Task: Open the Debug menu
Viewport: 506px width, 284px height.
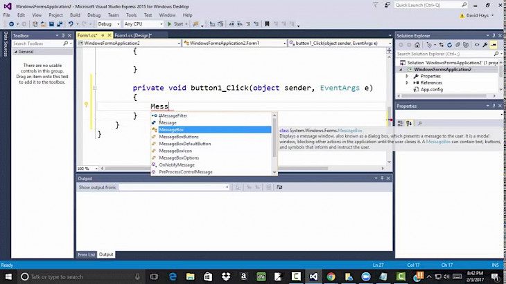Action: [94, 15]
